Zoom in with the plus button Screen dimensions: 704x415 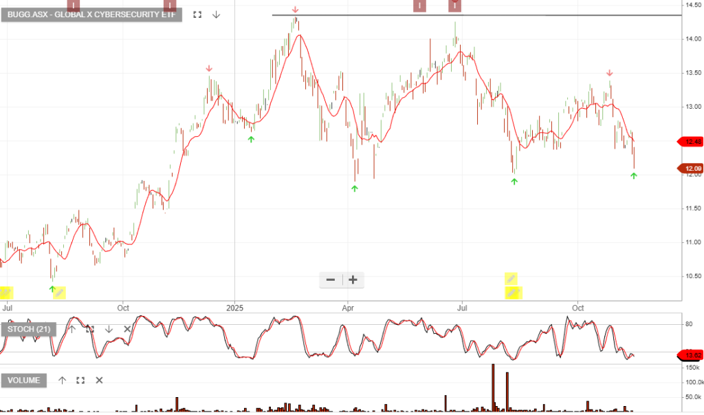[353, 279]
